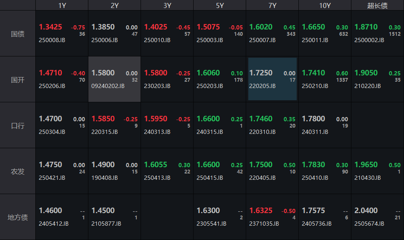Click bond code 250210.IB

315,86
